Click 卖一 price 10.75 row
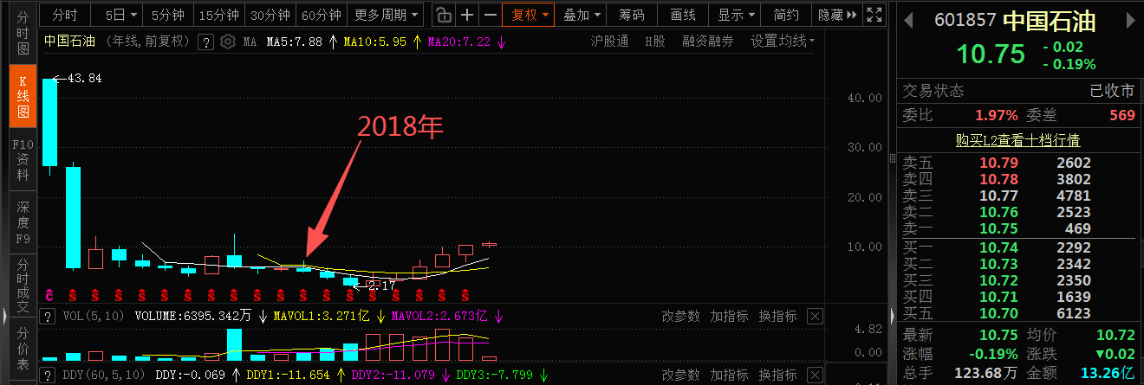 [x=1018, y=228]
